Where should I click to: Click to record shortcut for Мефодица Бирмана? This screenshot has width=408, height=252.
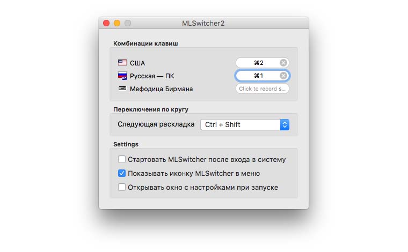click(x=262, y=88)
